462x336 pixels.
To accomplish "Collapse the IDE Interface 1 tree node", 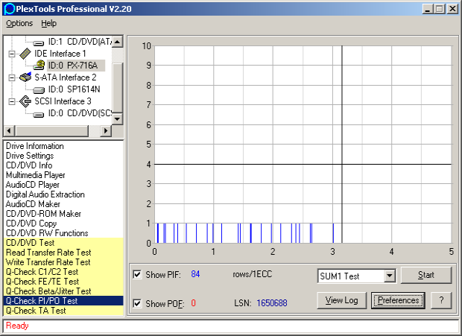I will point(12,54).
